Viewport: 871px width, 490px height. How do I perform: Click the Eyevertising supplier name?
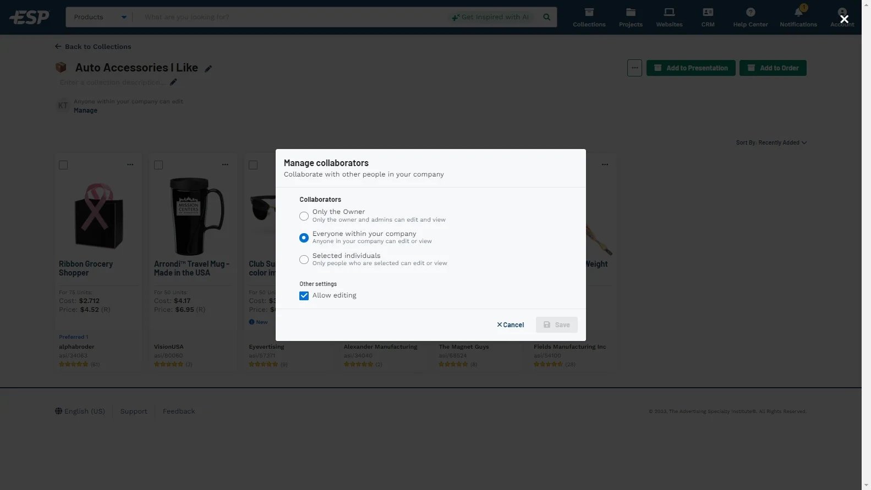pos(266,347)
